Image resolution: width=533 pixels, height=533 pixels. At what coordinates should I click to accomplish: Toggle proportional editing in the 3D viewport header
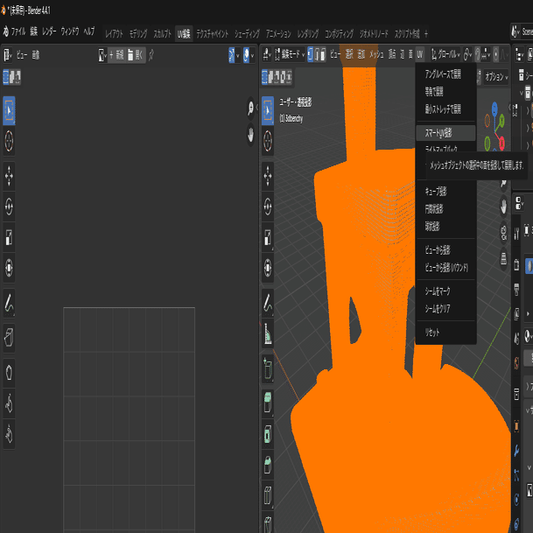coord(496,54)
